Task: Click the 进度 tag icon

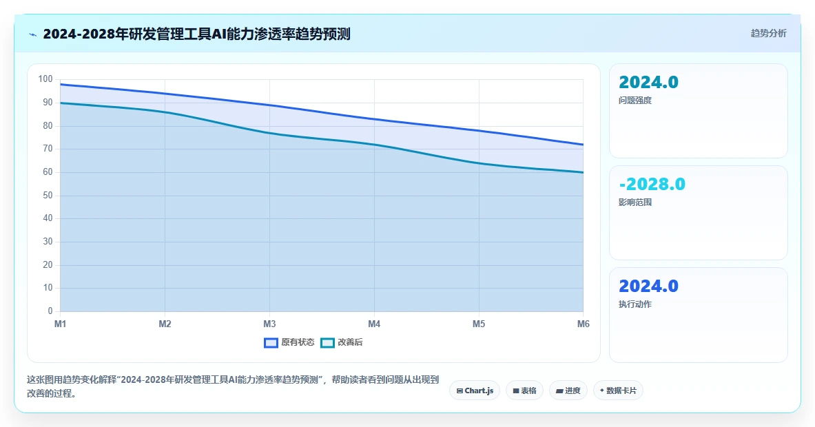Action: [560, 390]
